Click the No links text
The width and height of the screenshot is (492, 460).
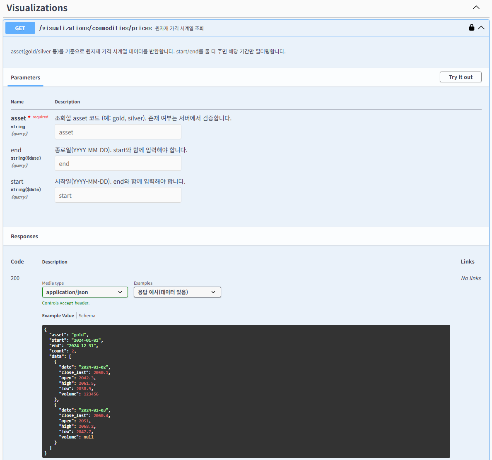click(471, 278)
